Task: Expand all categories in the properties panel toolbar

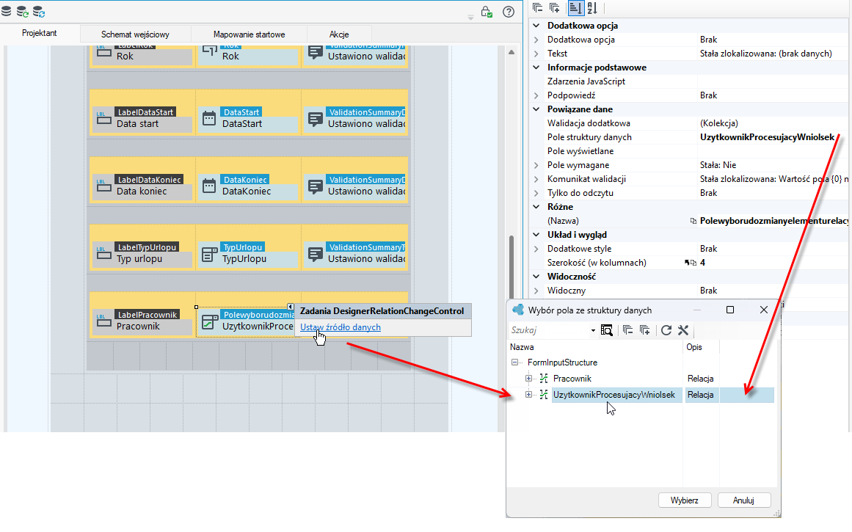Action: 555,7
